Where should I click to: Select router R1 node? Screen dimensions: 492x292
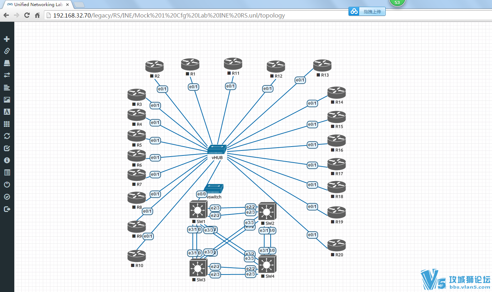pyautogui.click(x=190, y=64)
